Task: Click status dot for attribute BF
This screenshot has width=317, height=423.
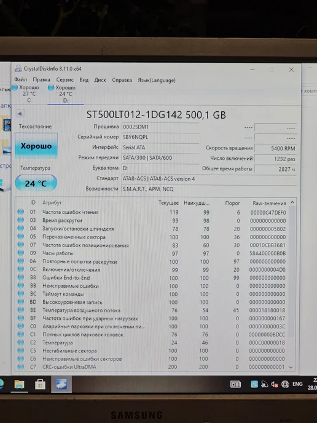Action: (x=20, y=318)
